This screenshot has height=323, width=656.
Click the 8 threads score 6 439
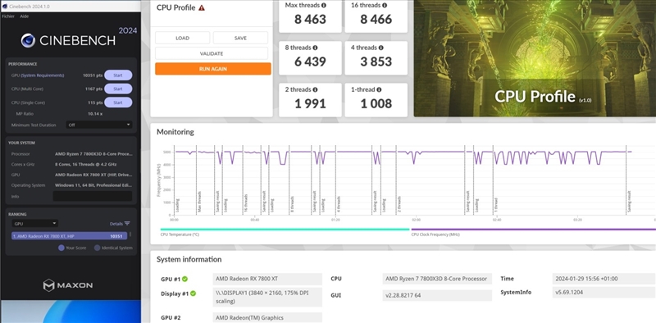310,61
